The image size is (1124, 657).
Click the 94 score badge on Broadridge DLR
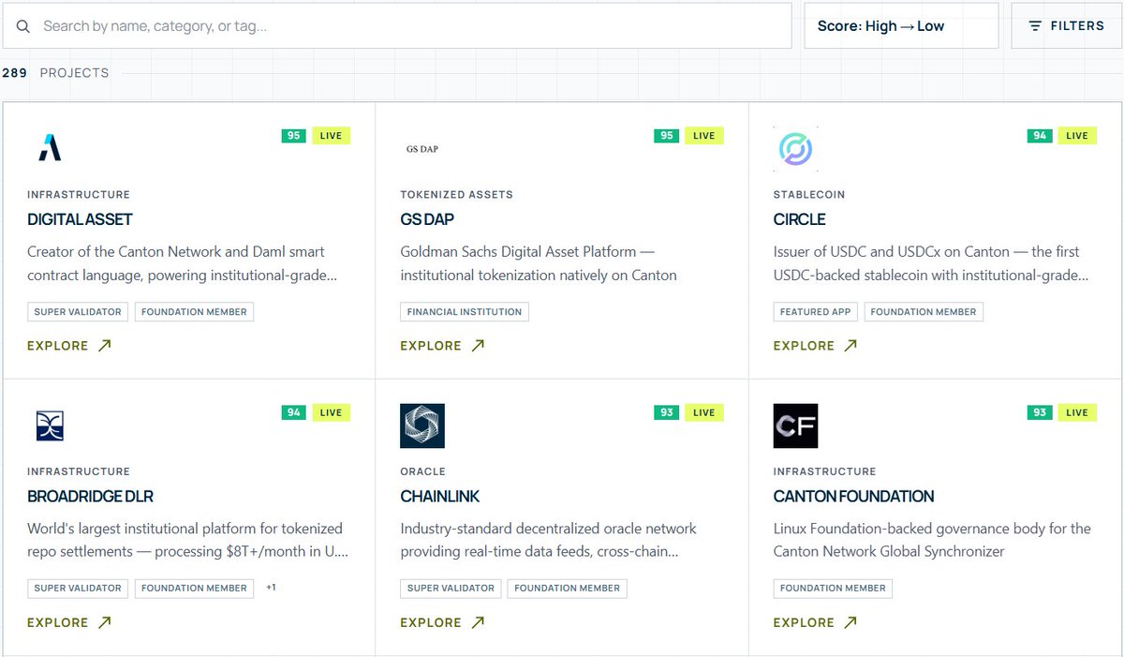tap(294, 412)
